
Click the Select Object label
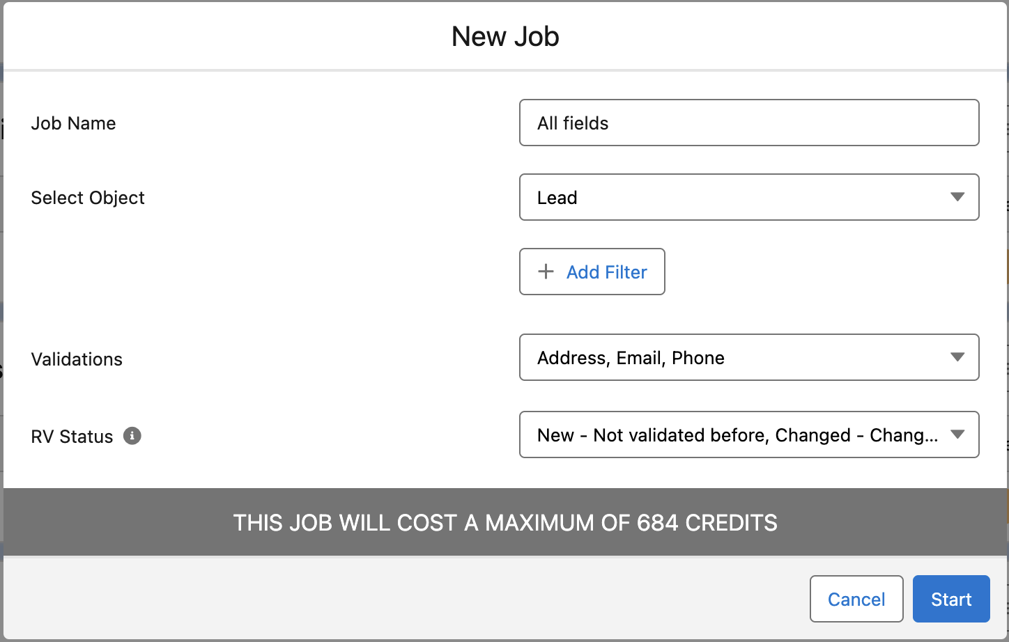pyautogui.click(x=88, y=198)
